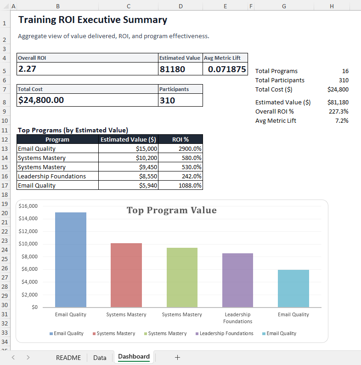Click the Leadership Foundations table cell
This screenshot has height=365, width=361.
pyautogui.click(x=57, y=176)
